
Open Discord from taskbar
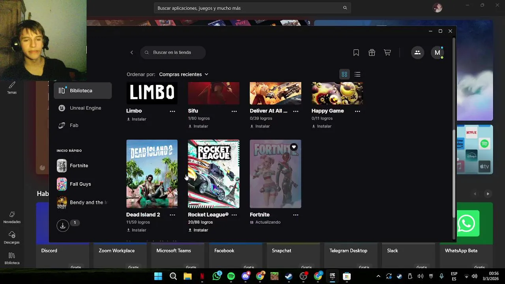pos(245,276)
